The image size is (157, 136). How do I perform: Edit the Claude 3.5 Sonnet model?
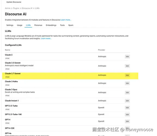tap(127, 66)
